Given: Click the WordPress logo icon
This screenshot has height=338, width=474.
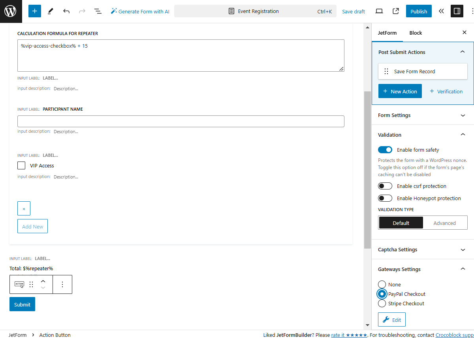Looking at the screenshot, I should [x=11, y=11].
